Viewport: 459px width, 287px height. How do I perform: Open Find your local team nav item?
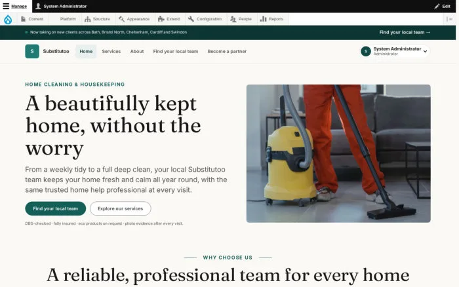click(176, 51)
